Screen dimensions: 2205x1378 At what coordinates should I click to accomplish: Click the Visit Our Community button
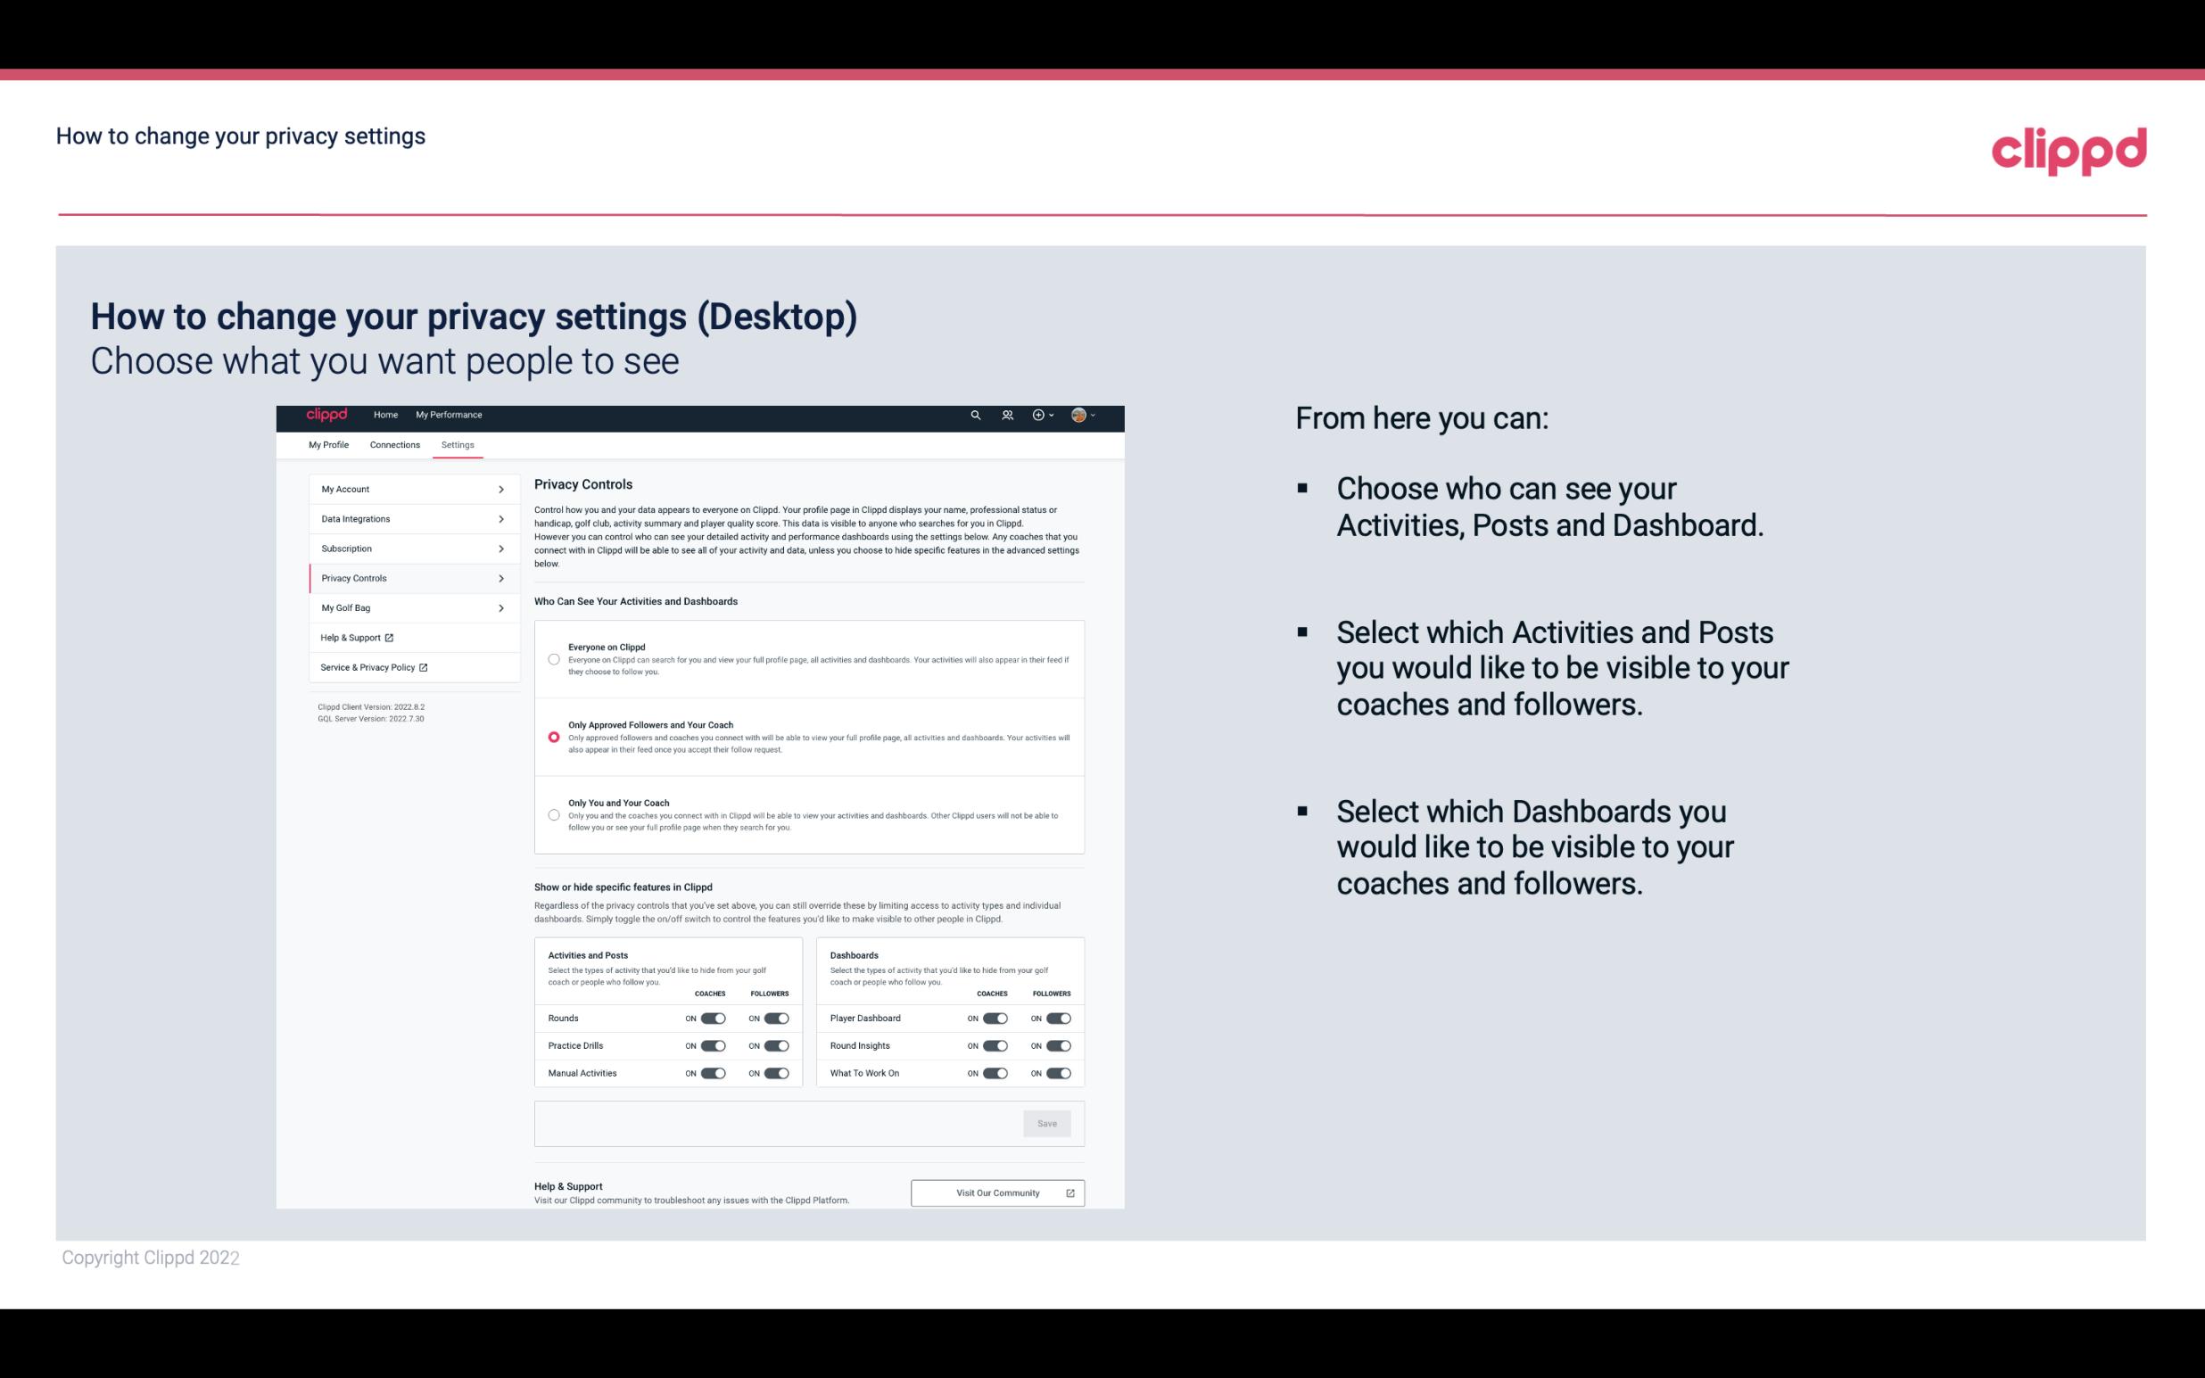(x=995, y=1192)
